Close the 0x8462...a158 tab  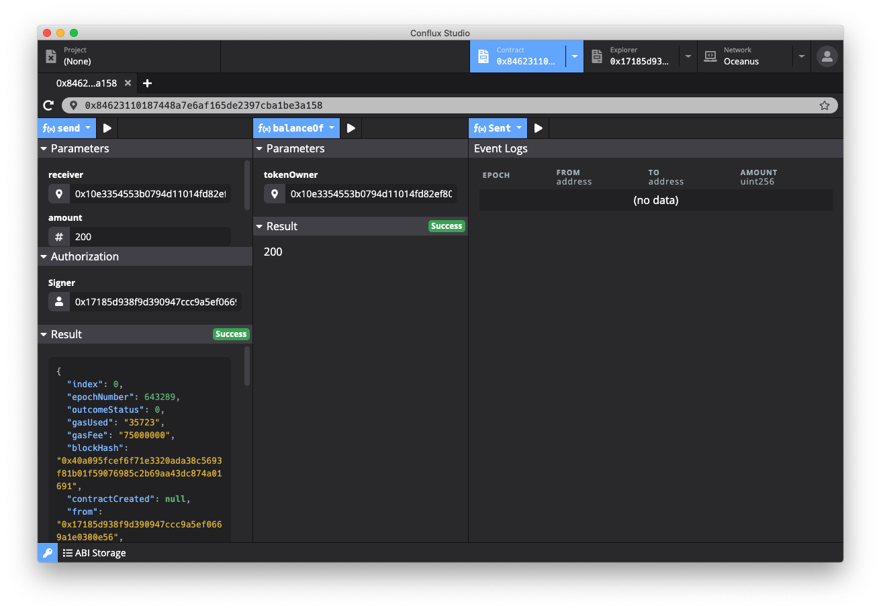128,83
